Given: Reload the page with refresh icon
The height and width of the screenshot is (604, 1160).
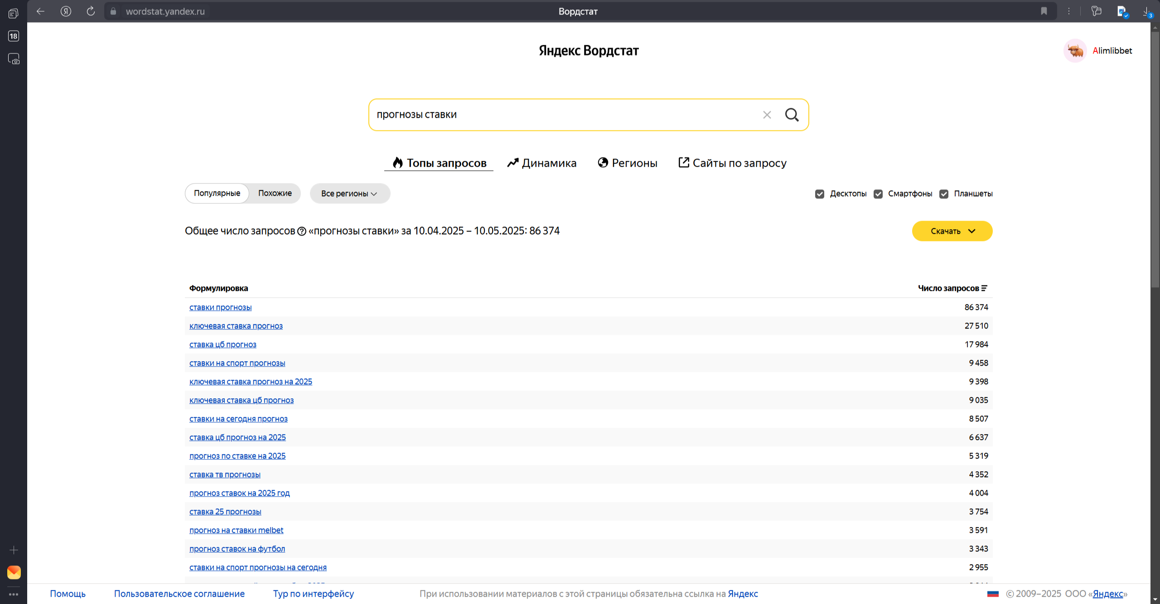Looking at the screenshot, I should pos(91,11).
